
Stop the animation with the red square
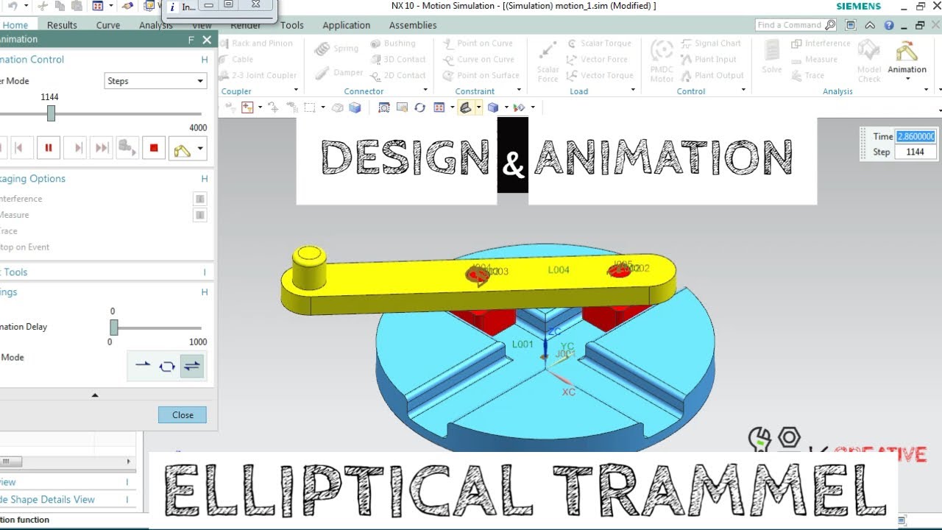pyautogui.click(x=154, y=148)
